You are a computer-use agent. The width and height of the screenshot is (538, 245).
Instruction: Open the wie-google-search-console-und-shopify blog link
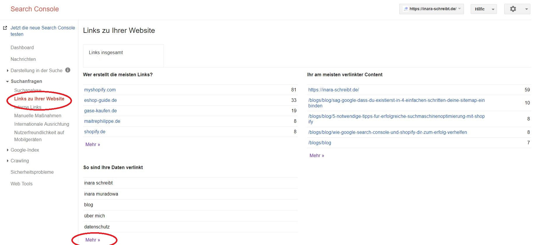388,132
